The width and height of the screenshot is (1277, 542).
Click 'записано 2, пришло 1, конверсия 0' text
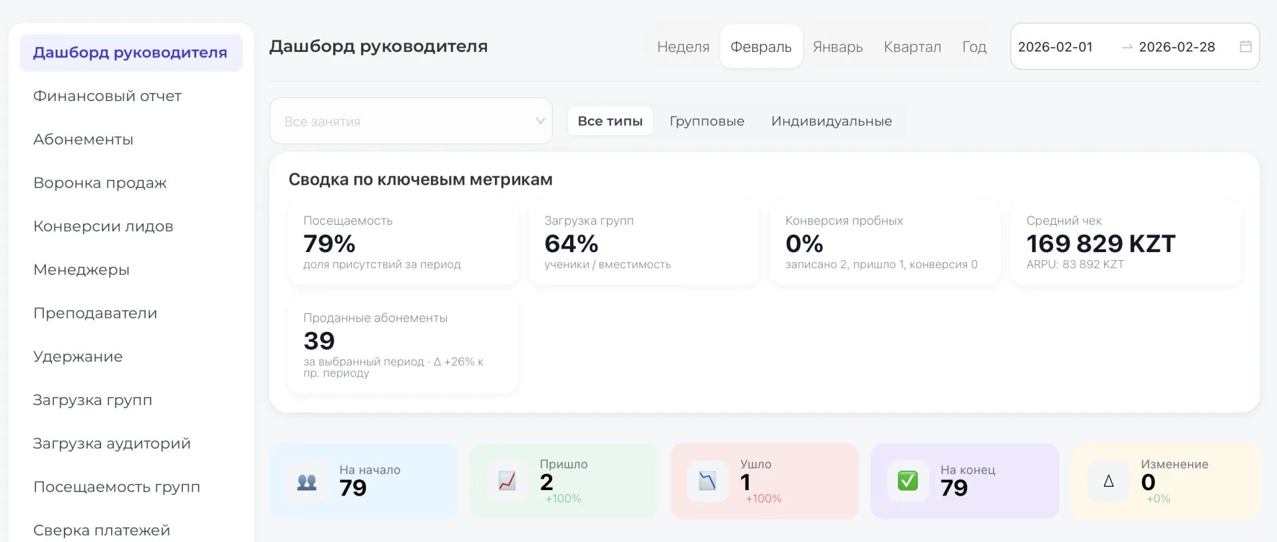click(881, 265)
